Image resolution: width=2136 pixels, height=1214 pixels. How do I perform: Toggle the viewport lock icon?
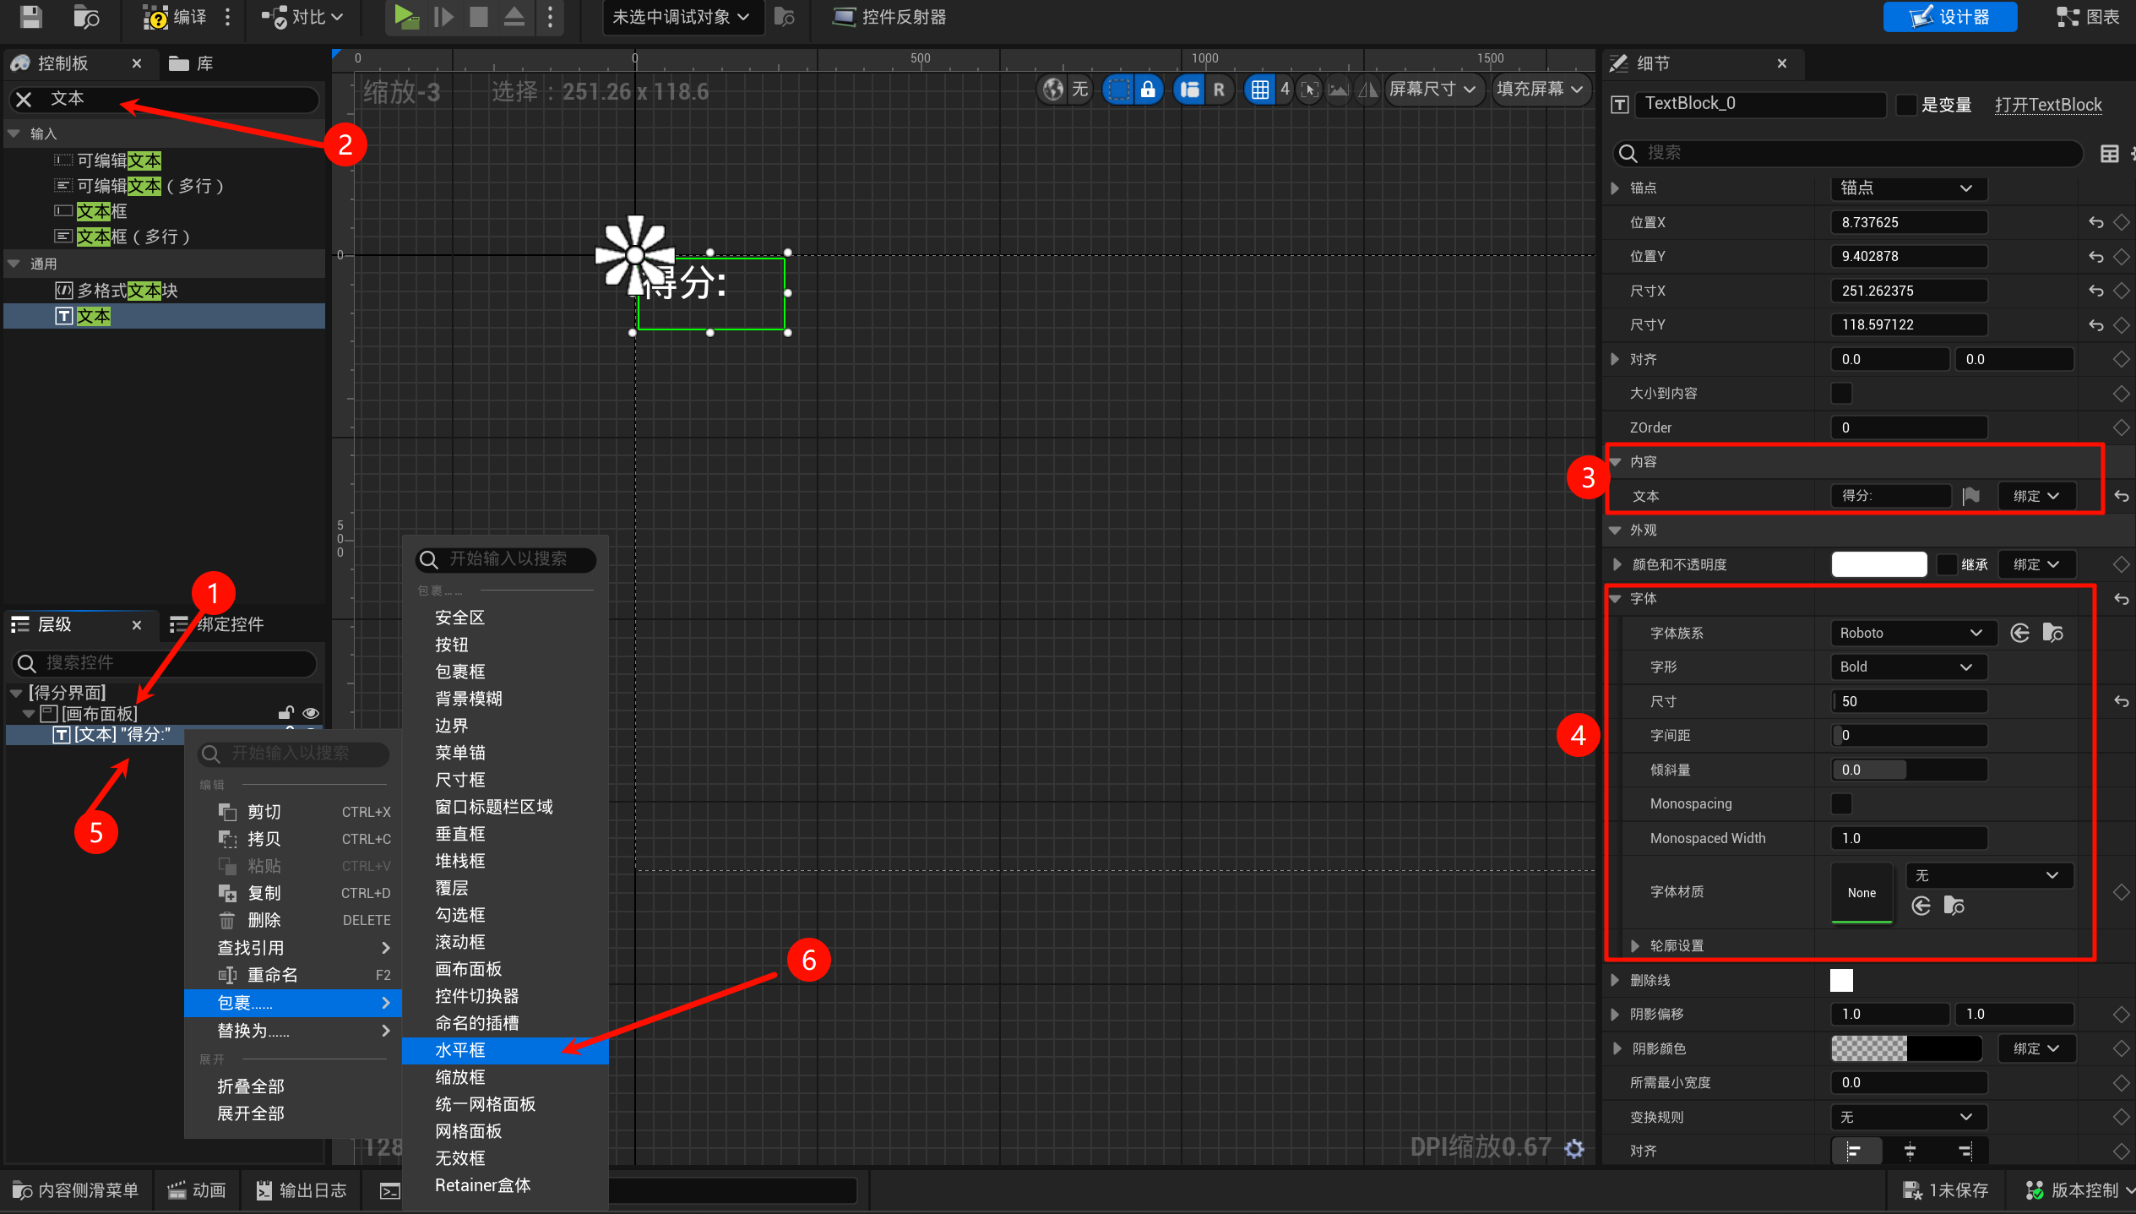1147,90
